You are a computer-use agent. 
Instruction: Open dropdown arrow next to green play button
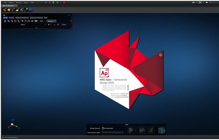(x=61, y=3)
